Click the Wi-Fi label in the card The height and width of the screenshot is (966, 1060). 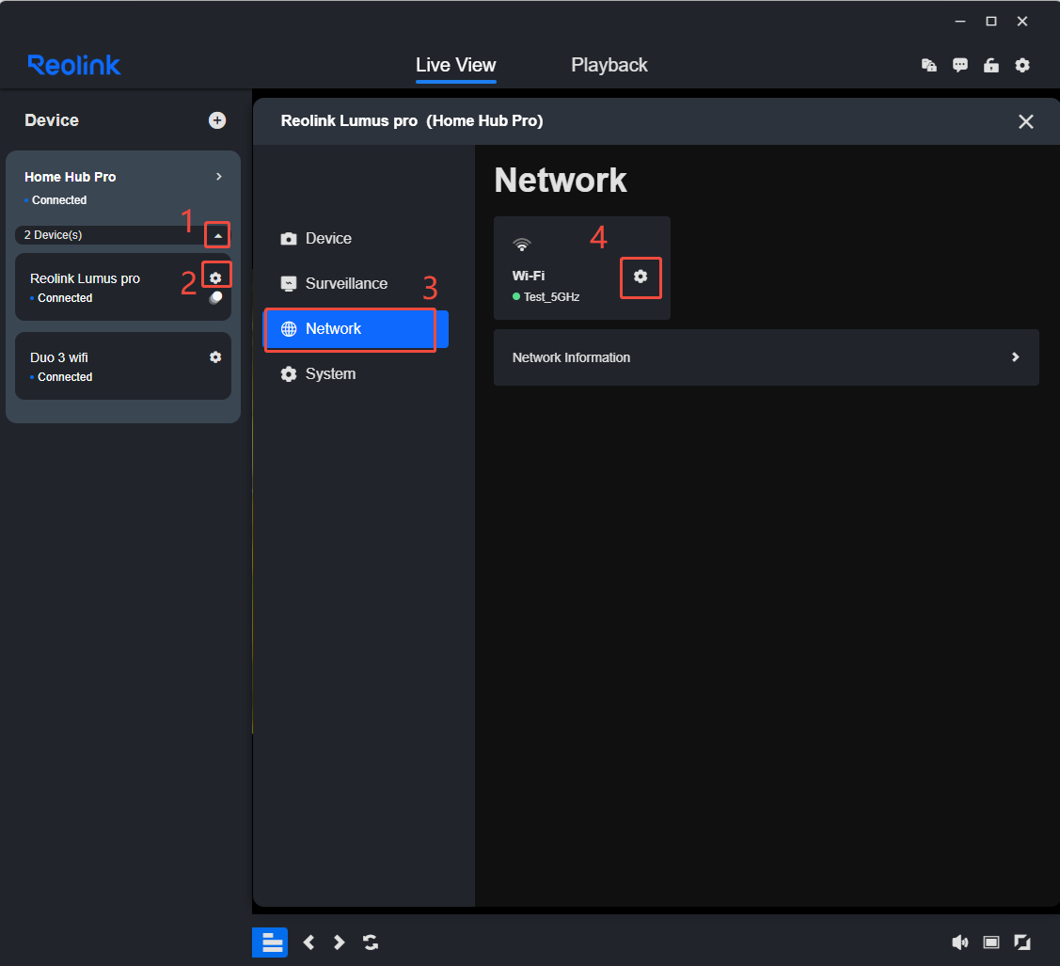(x=528, y=276)
